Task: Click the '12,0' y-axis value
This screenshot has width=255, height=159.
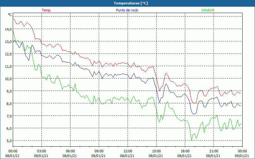Action: (x=9, y=54)
